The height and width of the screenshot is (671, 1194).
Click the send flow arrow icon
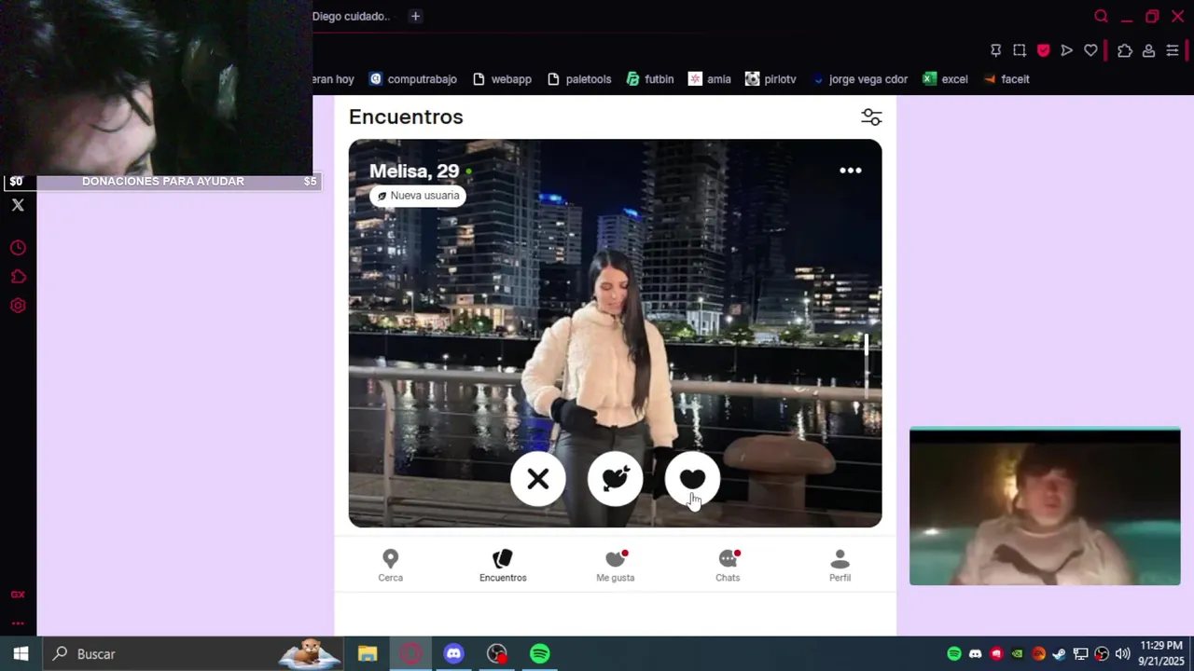point(1067,50)
